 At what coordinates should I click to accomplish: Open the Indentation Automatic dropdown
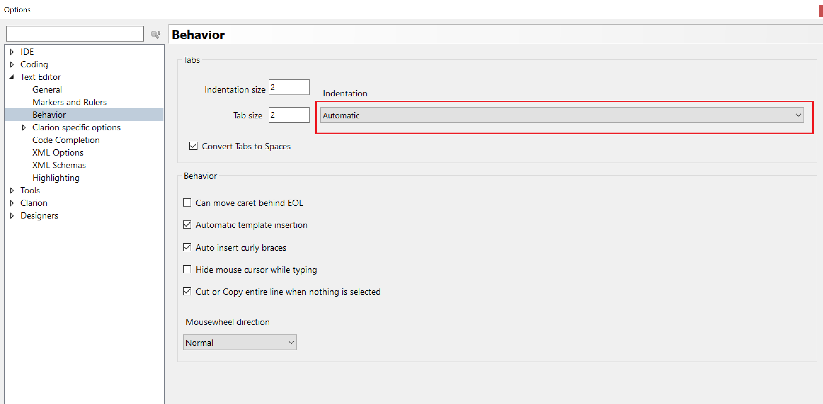pos(562,115)
